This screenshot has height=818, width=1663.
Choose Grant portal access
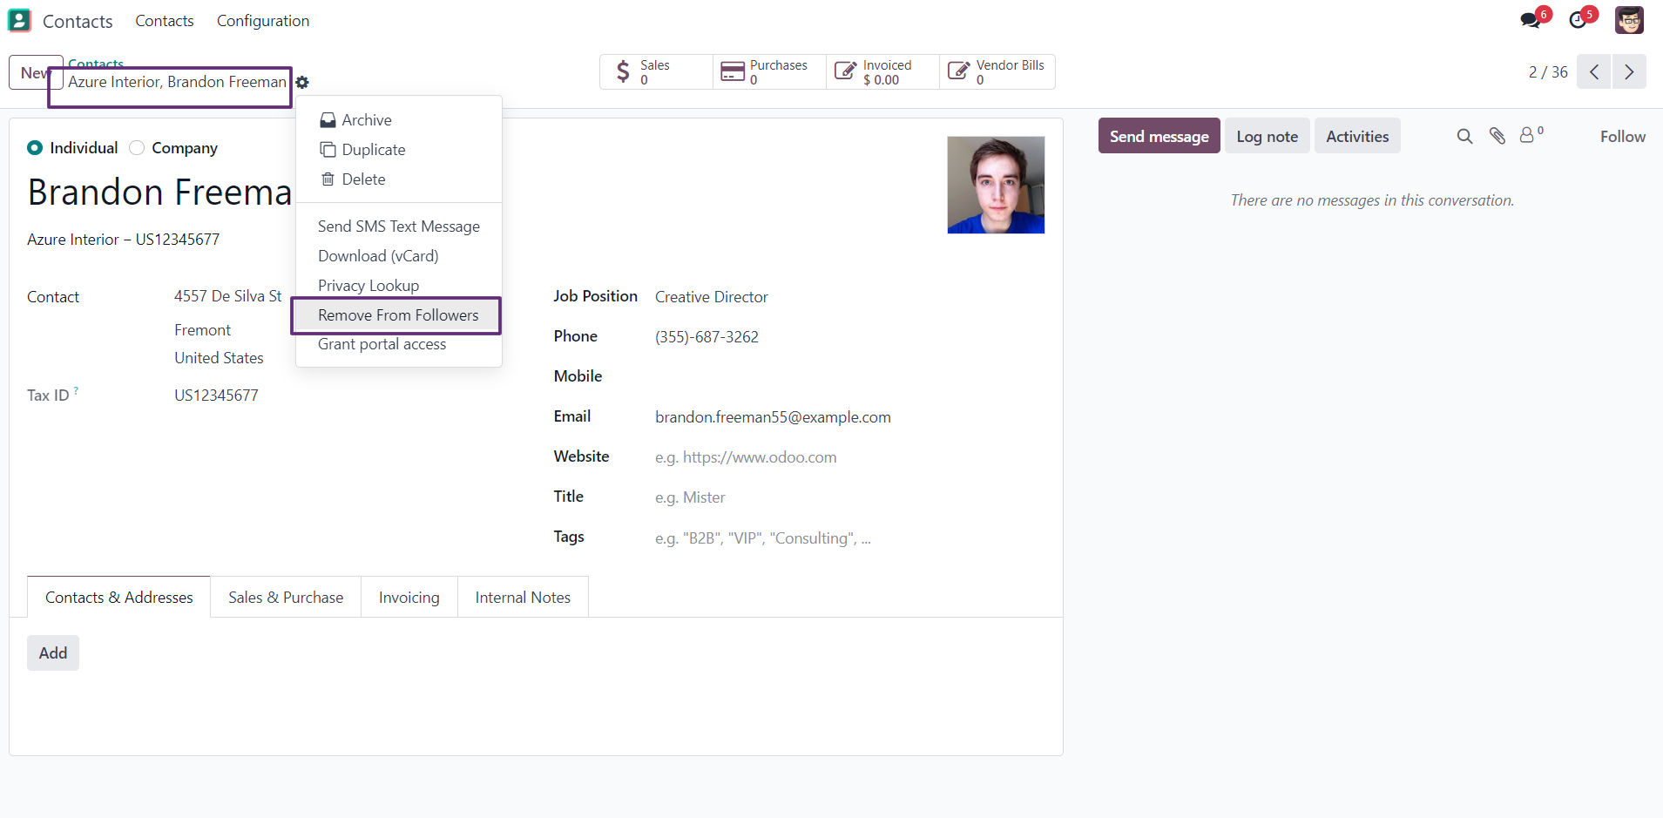[x=399, y=344]
